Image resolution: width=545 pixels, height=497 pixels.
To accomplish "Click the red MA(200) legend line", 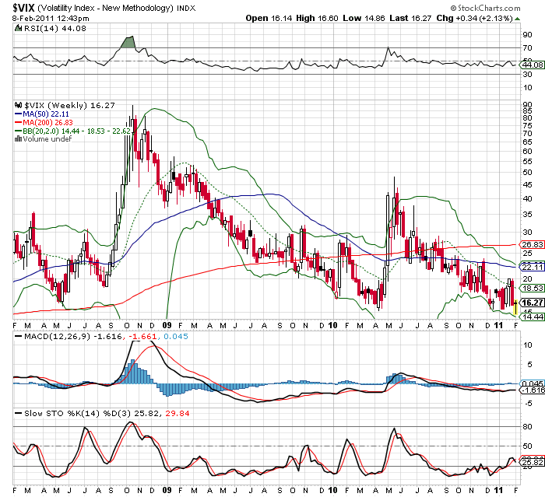I will click(x=18, y=123).
